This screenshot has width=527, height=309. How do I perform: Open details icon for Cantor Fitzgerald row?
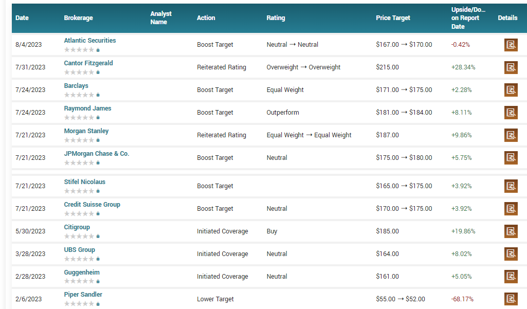tap(511, 67)
